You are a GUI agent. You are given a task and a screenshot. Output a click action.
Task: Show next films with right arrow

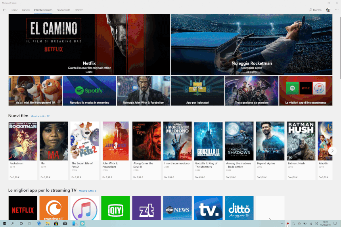click(332, 151)
